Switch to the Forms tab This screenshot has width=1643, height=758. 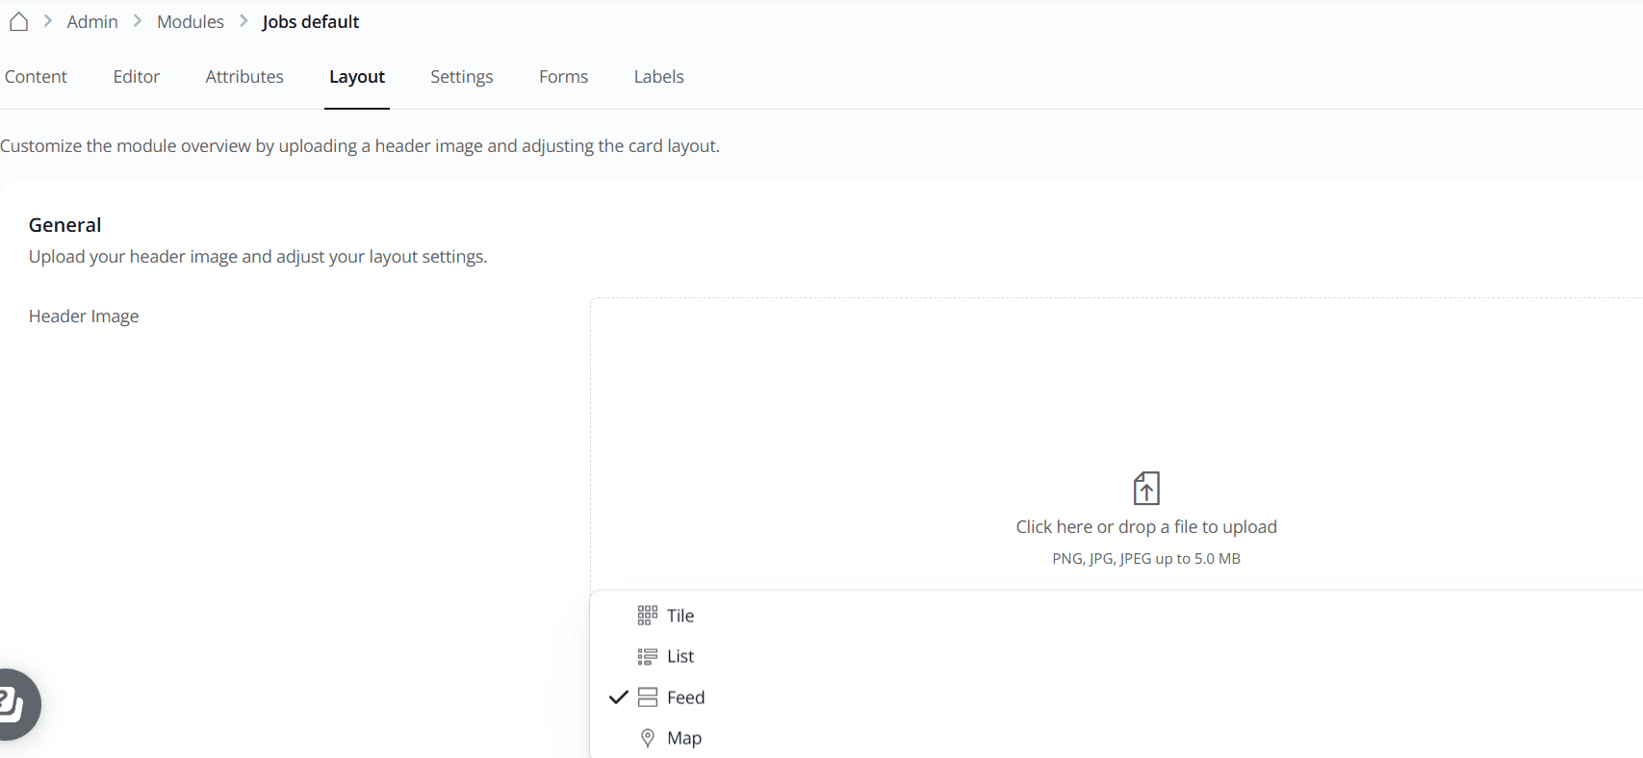(563, 77)
